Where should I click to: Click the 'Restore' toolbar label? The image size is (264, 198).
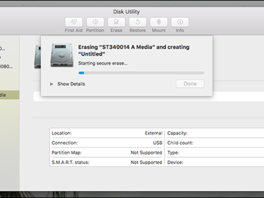138,30
